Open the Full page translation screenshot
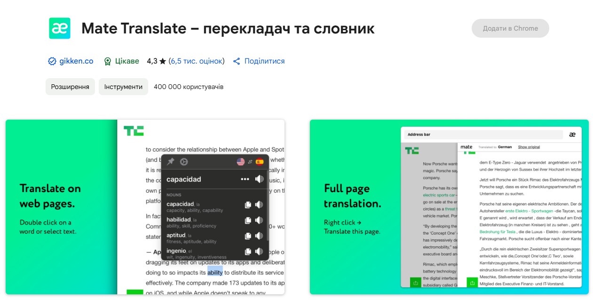Image resolution: width=593 pixels, height=300 pixels. click(449, 207)
